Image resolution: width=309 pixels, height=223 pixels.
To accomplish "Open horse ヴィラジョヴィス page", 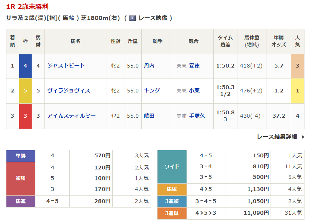I will 69,91.
